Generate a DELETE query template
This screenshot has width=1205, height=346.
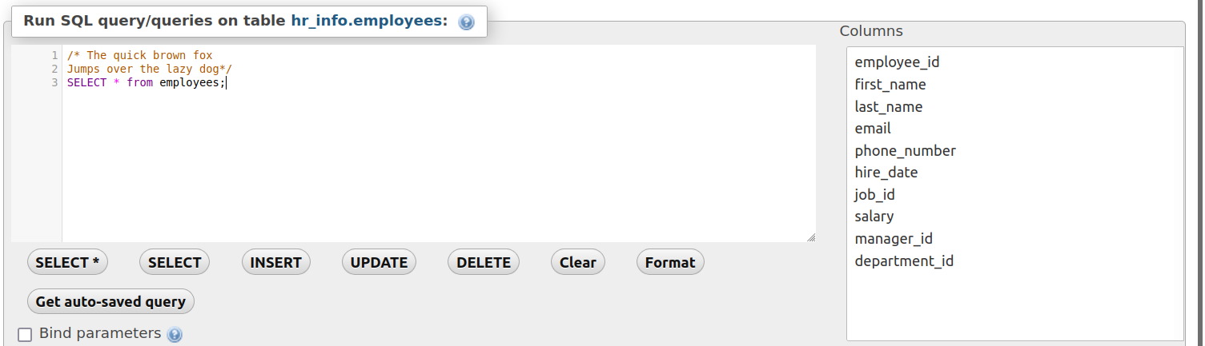(484, 262)
